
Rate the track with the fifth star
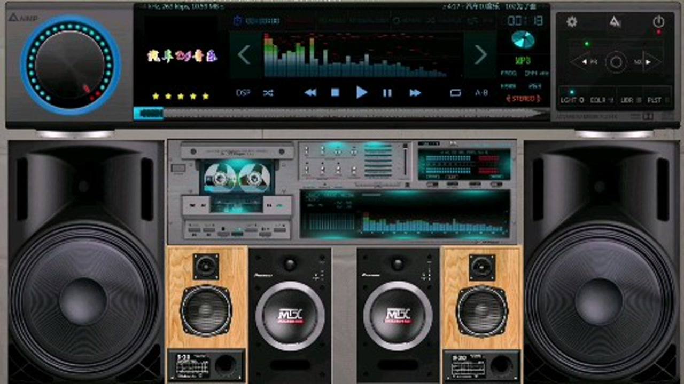coord(205,97)
